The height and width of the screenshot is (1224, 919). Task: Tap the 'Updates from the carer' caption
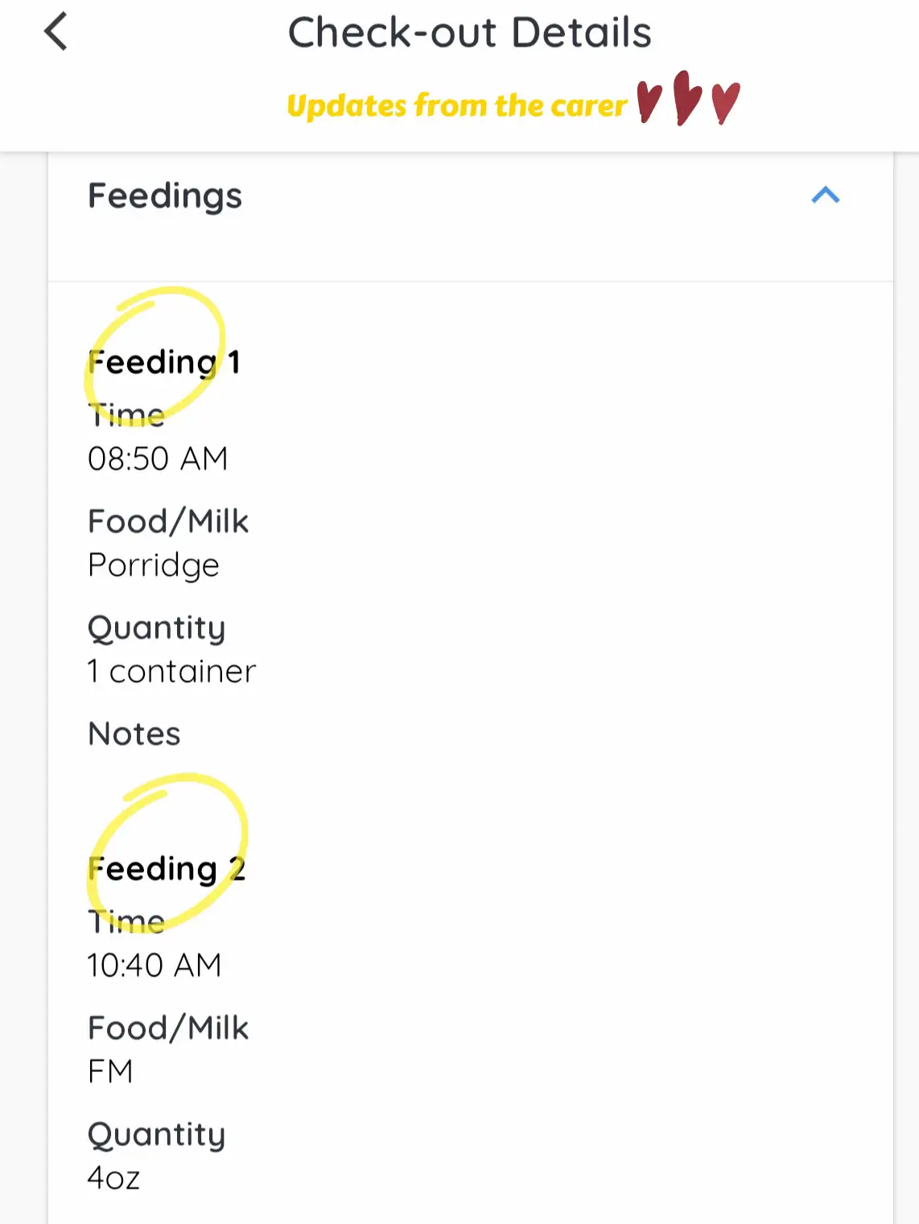click(x=456, y=105)
